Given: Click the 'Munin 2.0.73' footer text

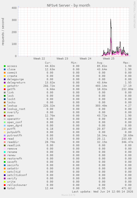Looking at the screenshot, I should click(68, 195).
